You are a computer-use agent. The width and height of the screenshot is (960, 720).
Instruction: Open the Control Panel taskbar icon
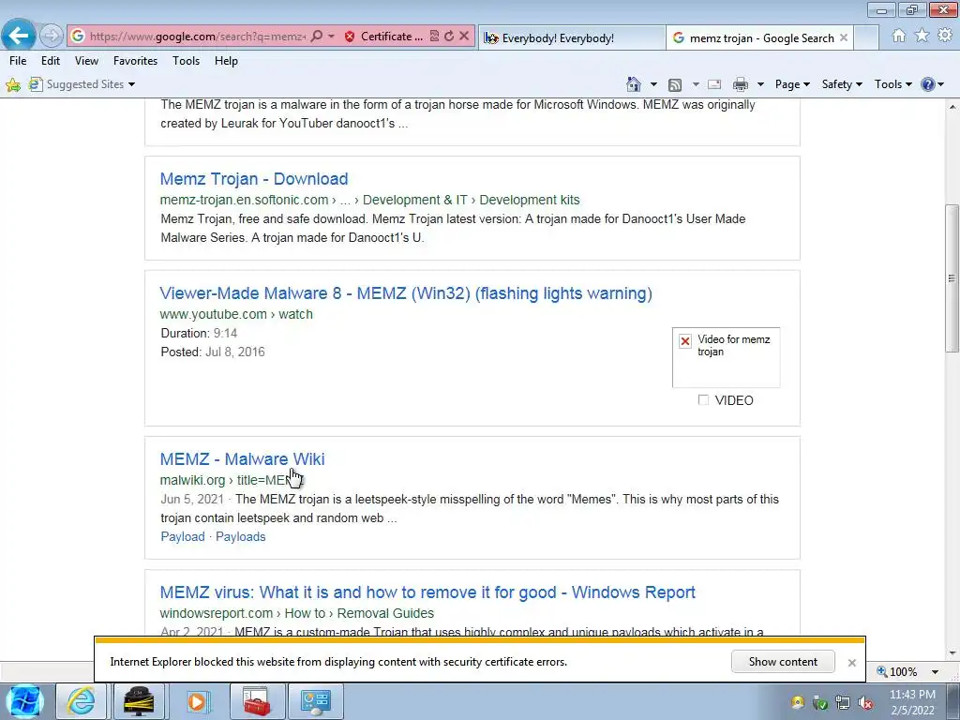pyautogui.click(x=315, y=701)
